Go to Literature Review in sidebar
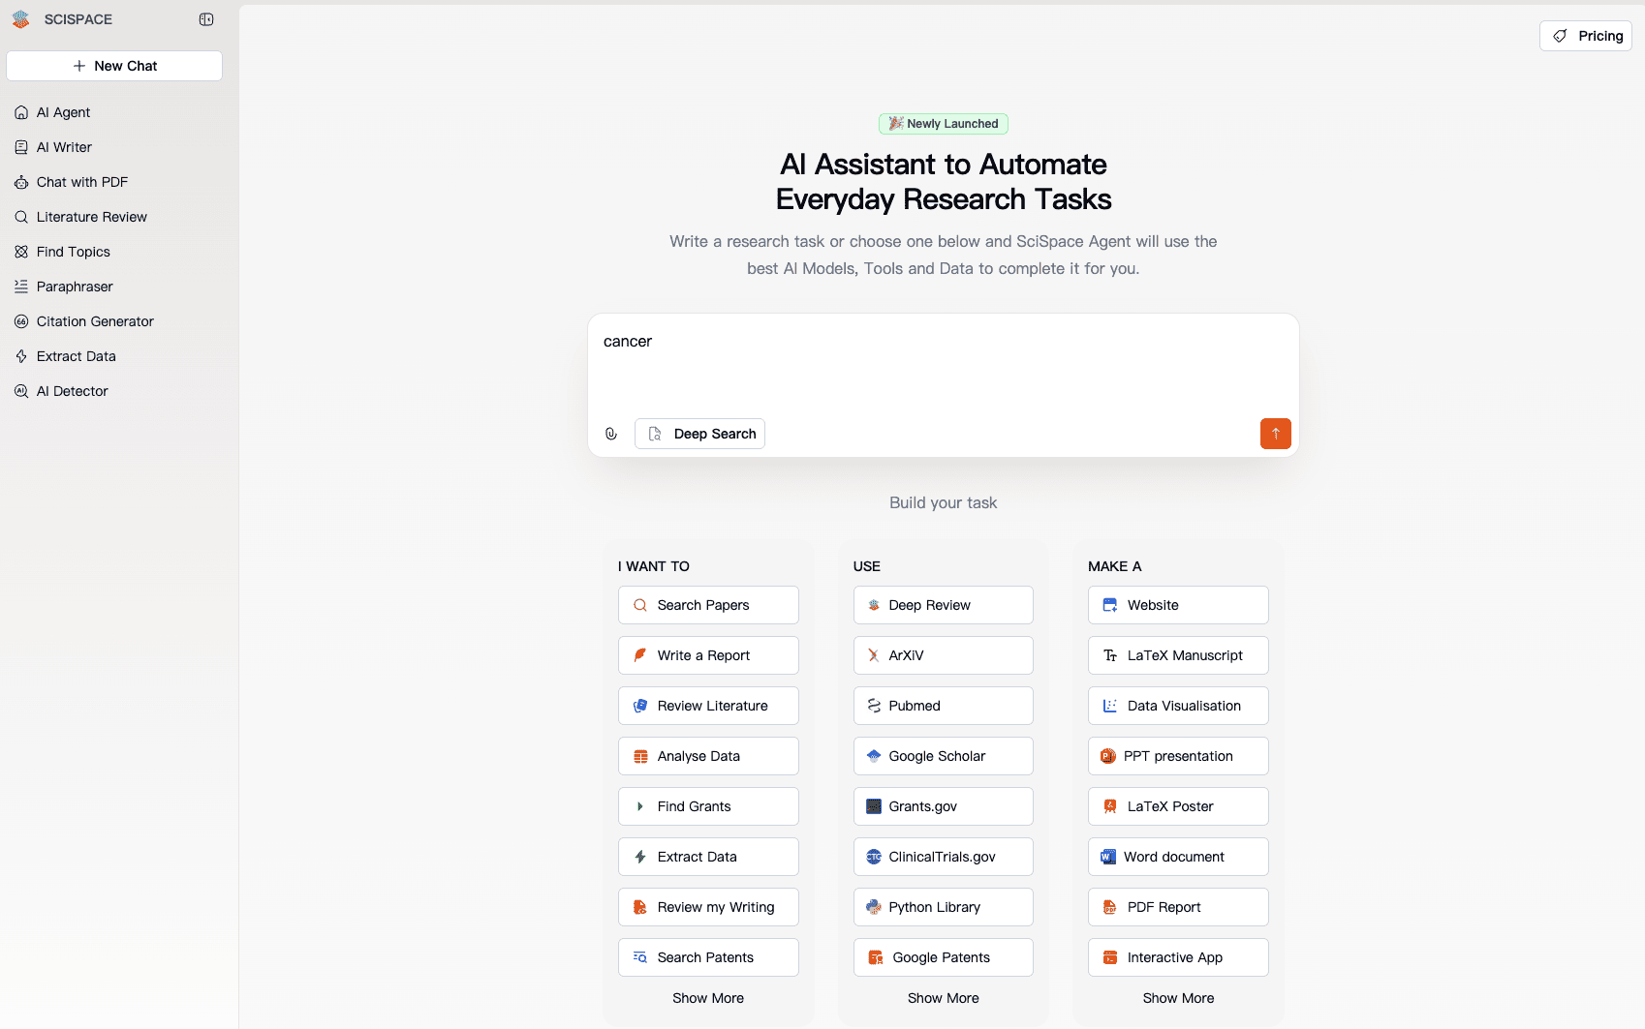This screenshot has width=1645, height=1029. (x=92, y=217)
